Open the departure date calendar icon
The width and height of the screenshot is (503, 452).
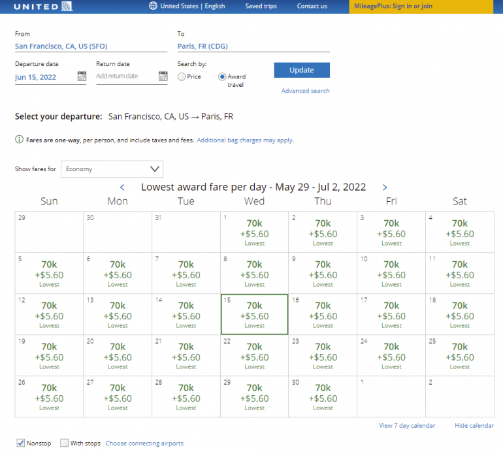[x=82, y=76]
